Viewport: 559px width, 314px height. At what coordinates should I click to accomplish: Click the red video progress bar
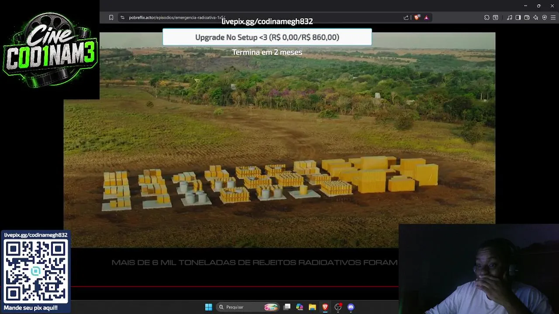click(x=235, y=287)
